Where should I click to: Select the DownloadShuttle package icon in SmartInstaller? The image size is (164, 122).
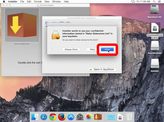point(22,25)
